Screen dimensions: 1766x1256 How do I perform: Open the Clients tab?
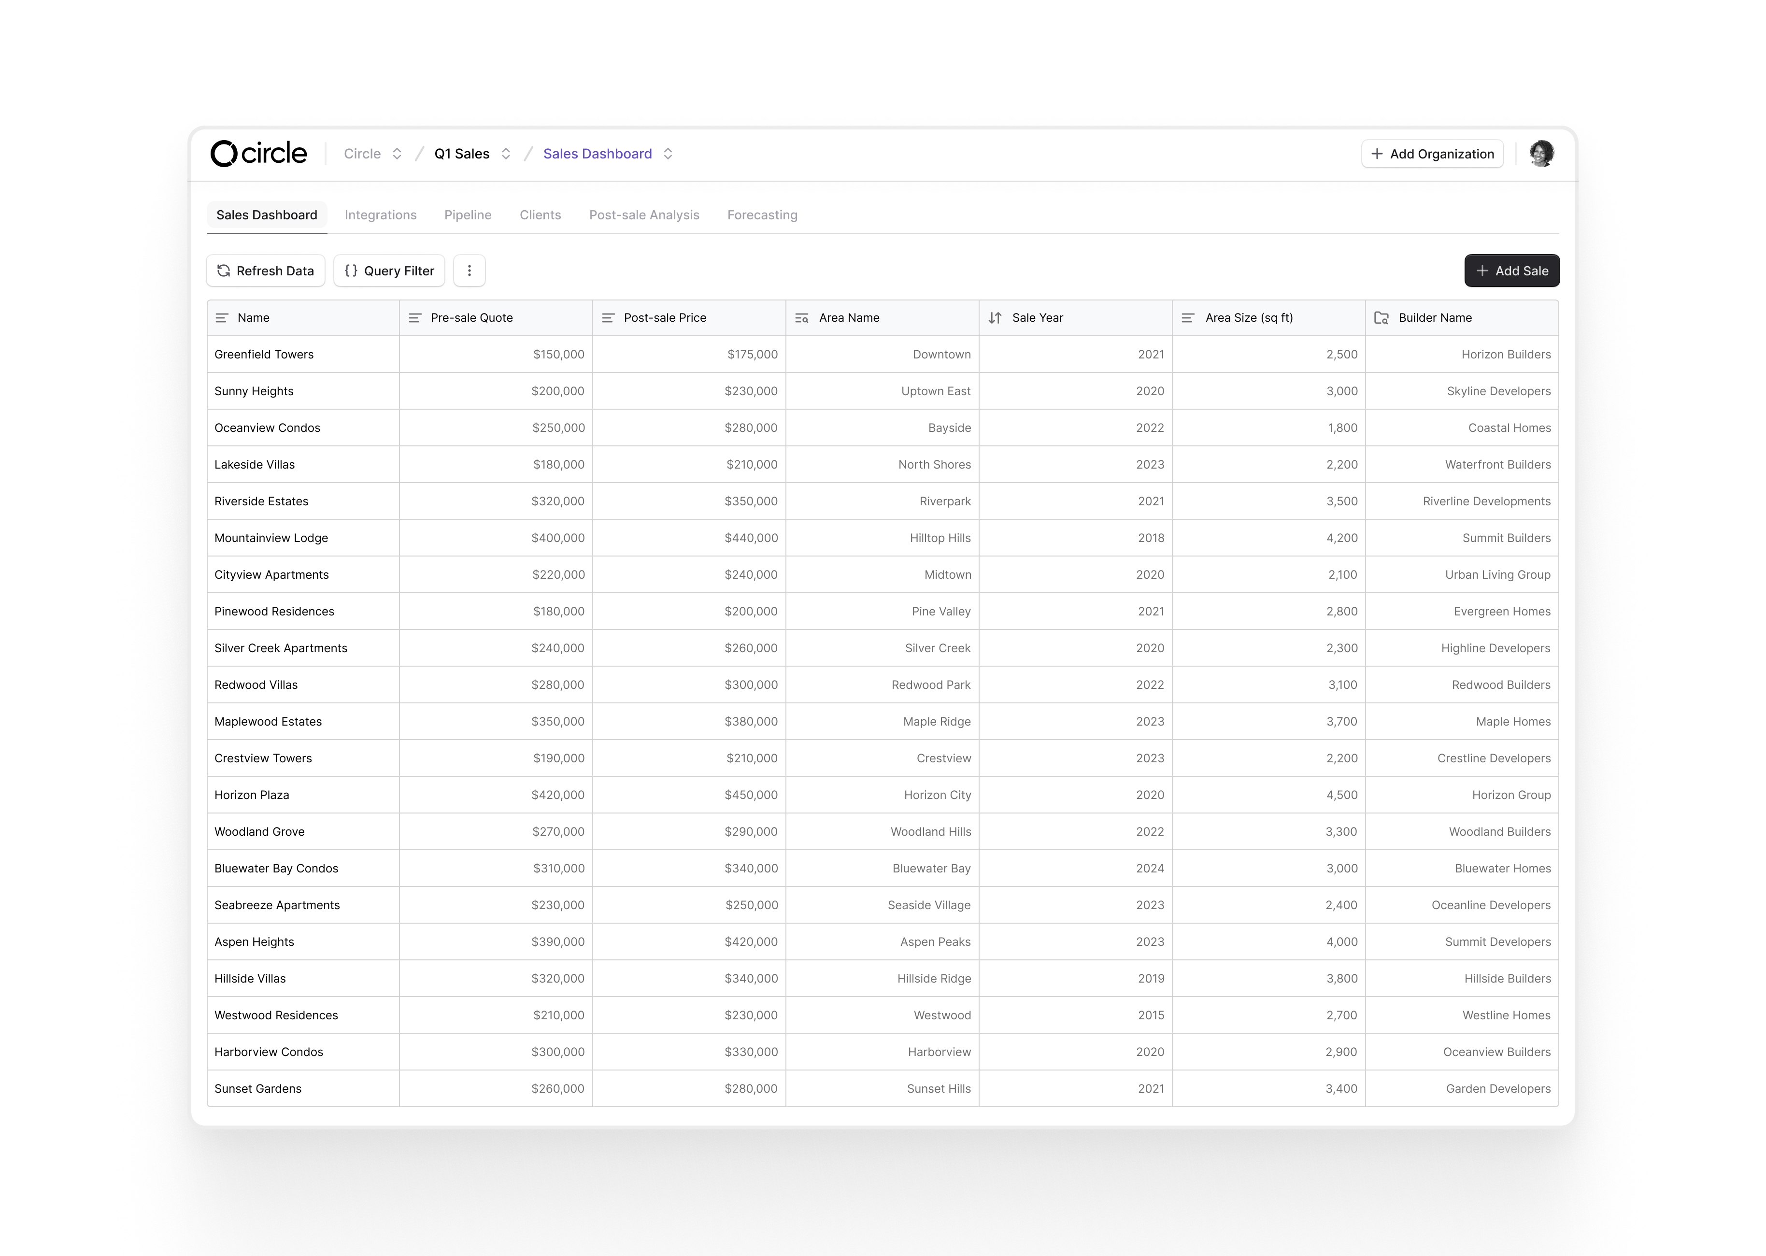click(x=541, y=215)
